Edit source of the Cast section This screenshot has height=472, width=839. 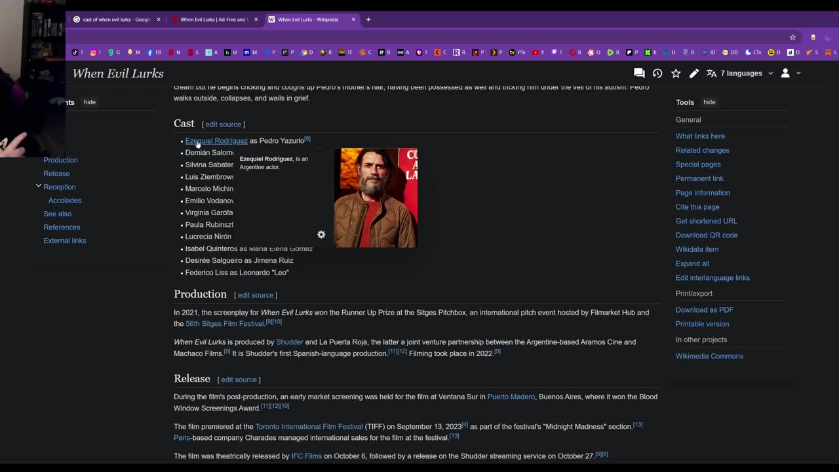[224, 125]
